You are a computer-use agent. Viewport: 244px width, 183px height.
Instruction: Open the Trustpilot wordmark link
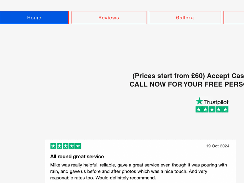216,102
